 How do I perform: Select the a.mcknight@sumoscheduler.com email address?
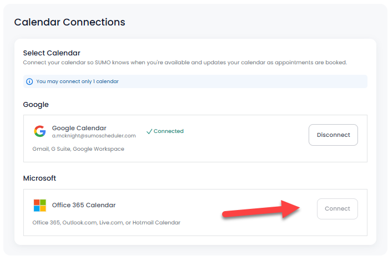click(x=94, y=136)
